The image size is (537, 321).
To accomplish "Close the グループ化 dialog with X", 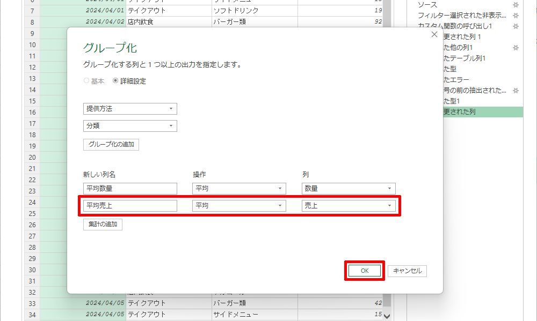I will pyautogui.click(x=434, y=35).
